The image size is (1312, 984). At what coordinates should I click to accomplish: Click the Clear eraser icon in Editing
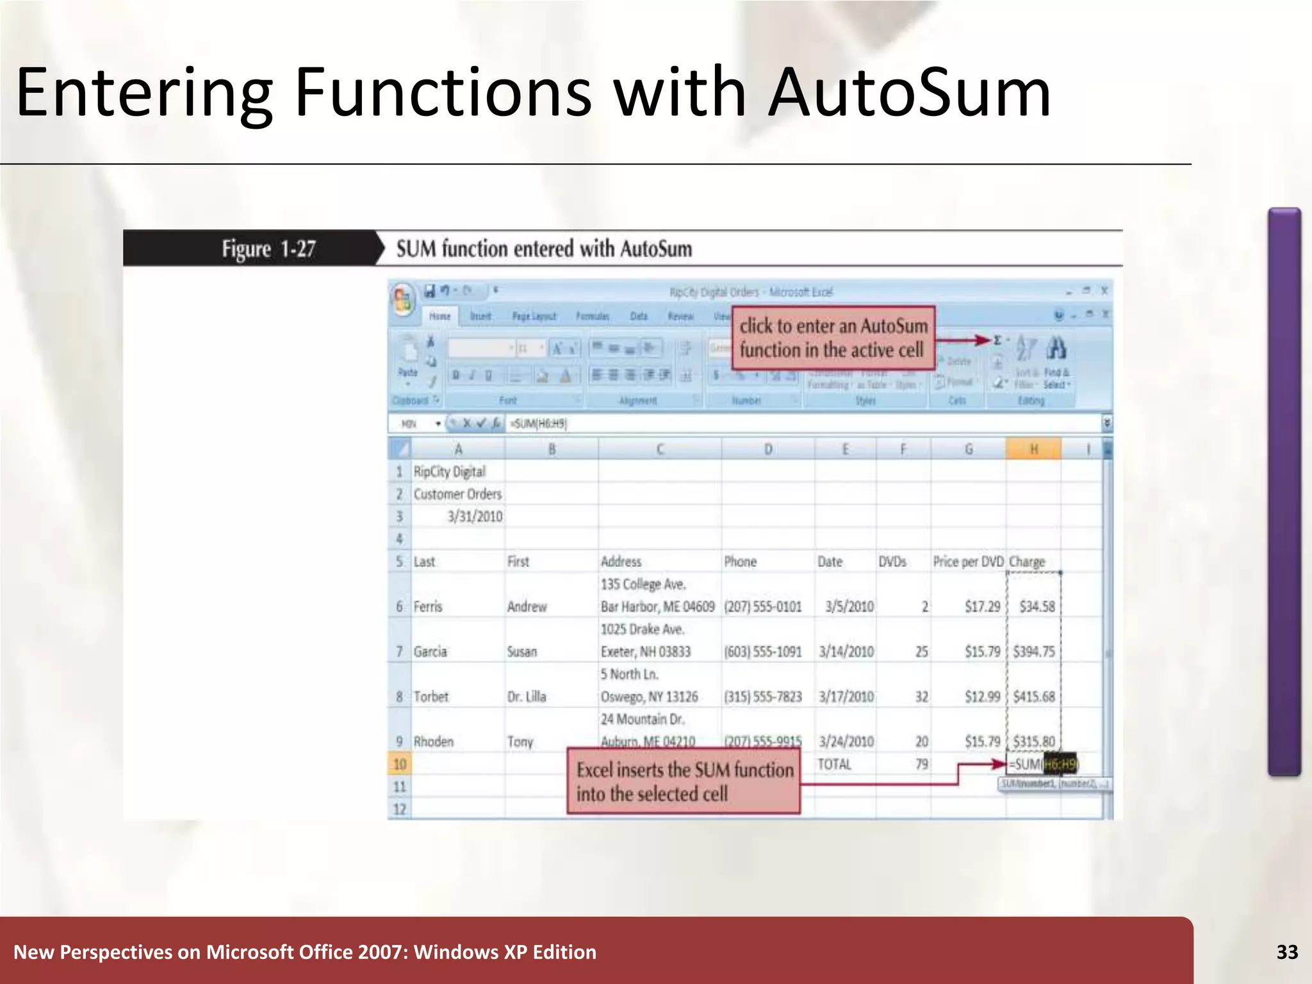point(998,383)
